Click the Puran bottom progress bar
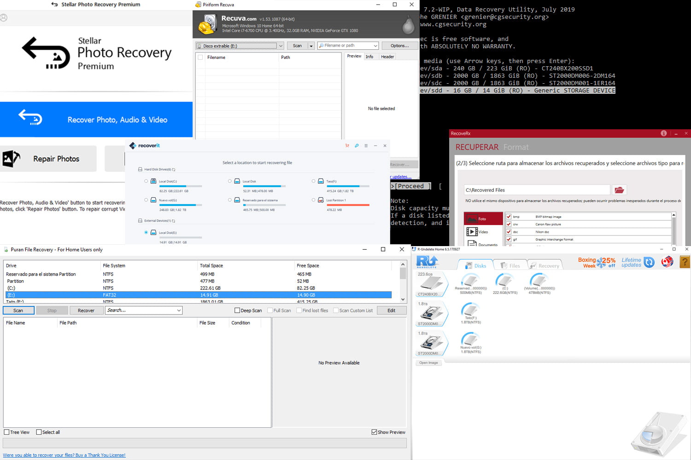 pos(205,443)
